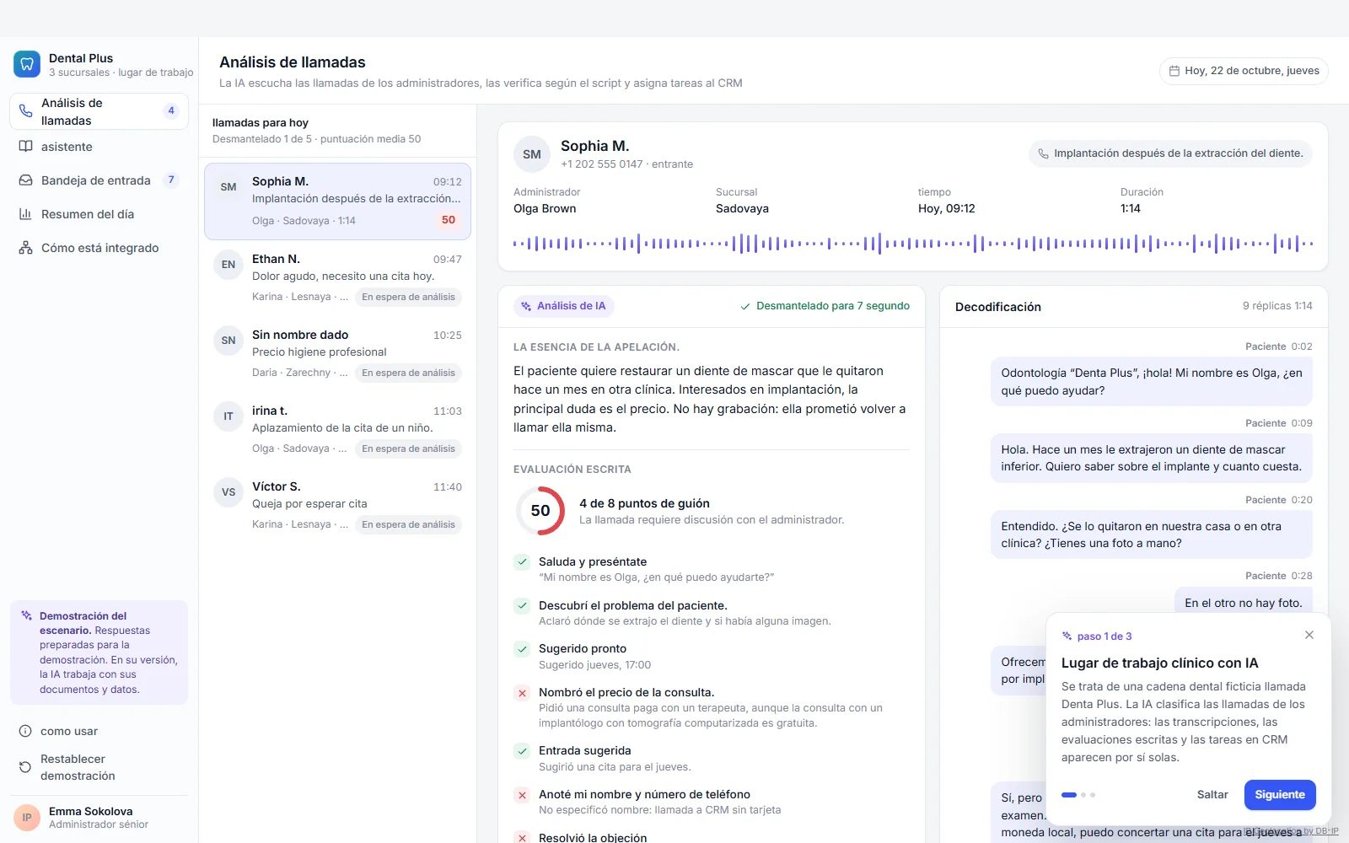Open Cómo está integrado diagram icon

(26, 248)
